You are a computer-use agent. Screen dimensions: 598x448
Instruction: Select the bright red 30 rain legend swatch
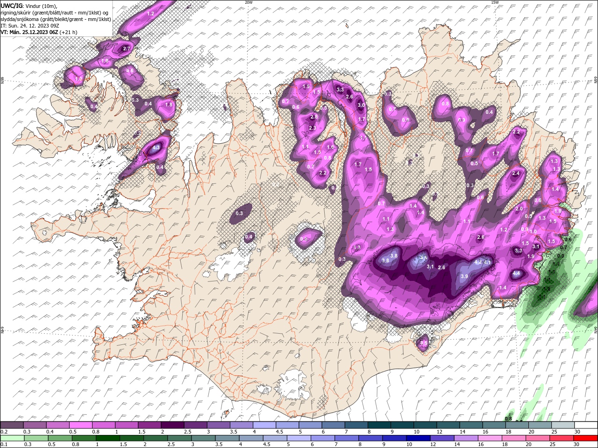pyautogui.click(x=585, y=438)
